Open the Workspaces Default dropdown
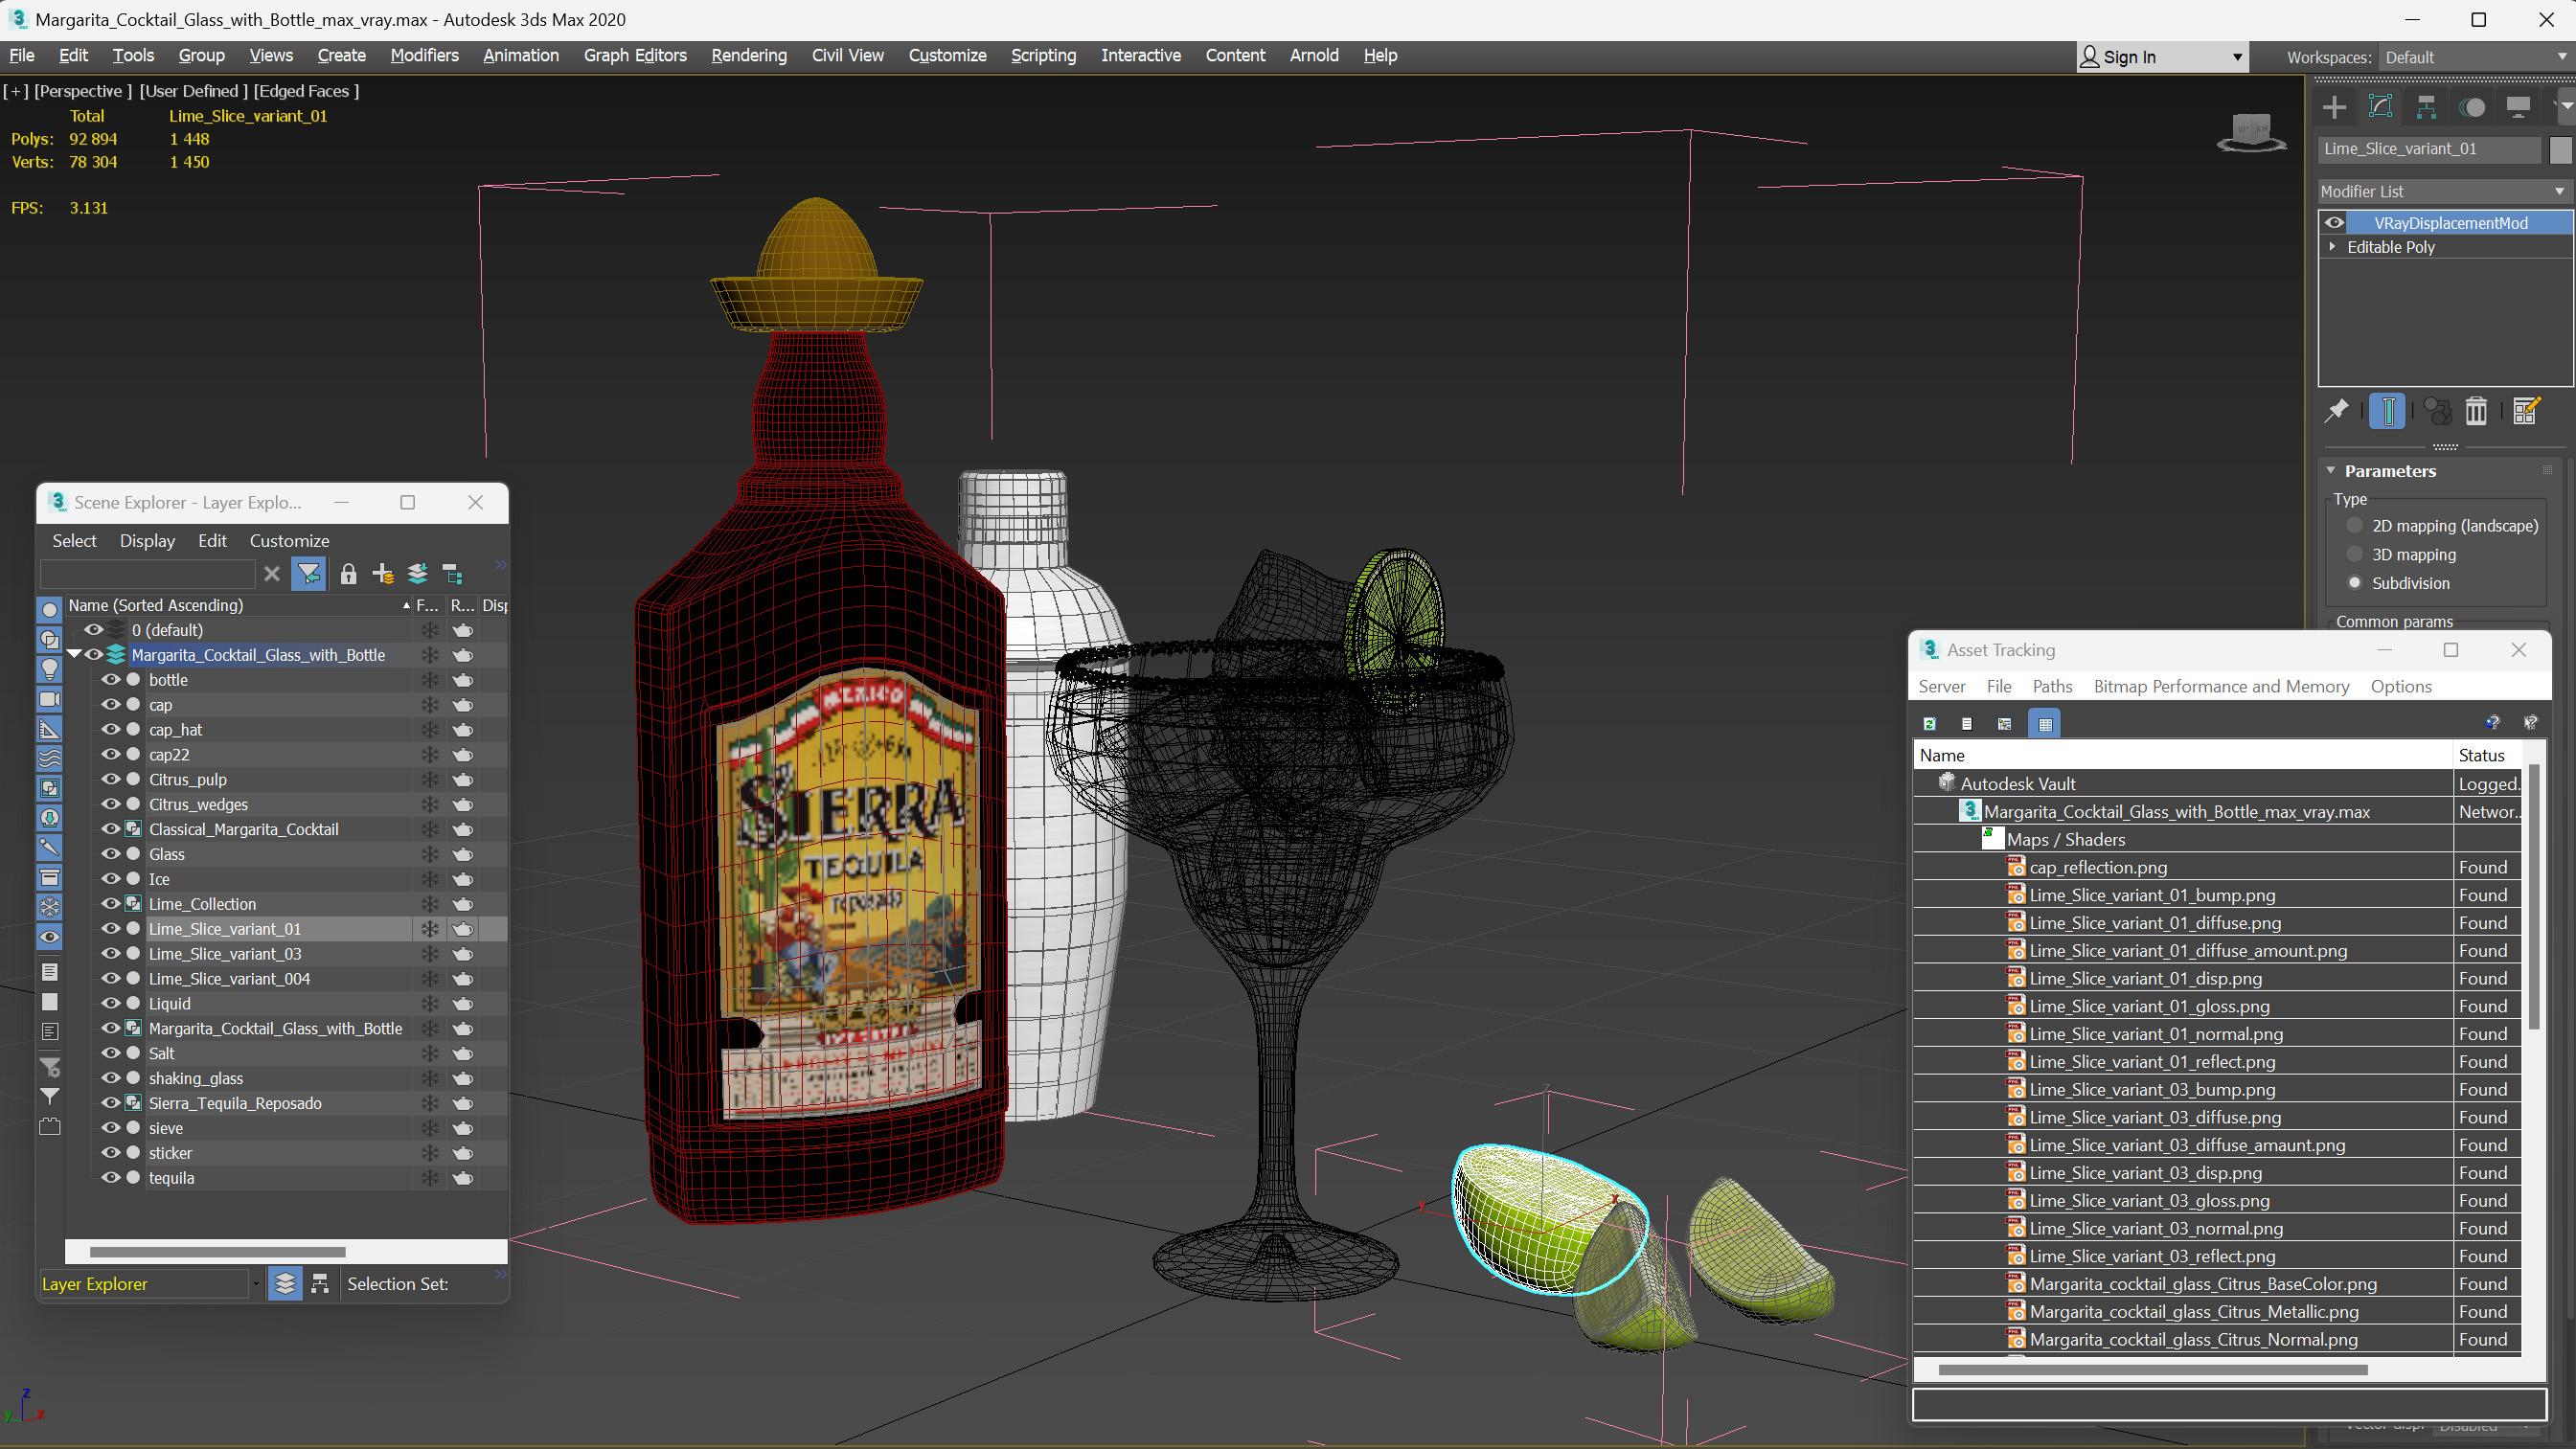Screen dimensions: 2576x1449 (2475, 57)
